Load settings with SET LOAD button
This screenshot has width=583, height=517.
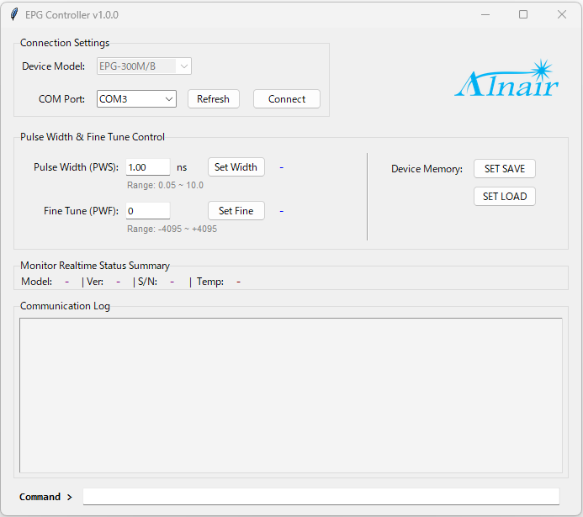[x=505, y=196]
